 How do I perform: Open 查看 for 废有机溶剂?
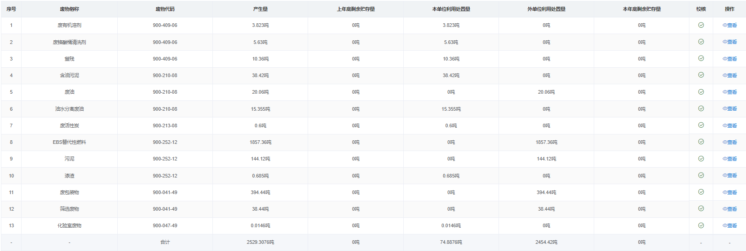(730, 26)
